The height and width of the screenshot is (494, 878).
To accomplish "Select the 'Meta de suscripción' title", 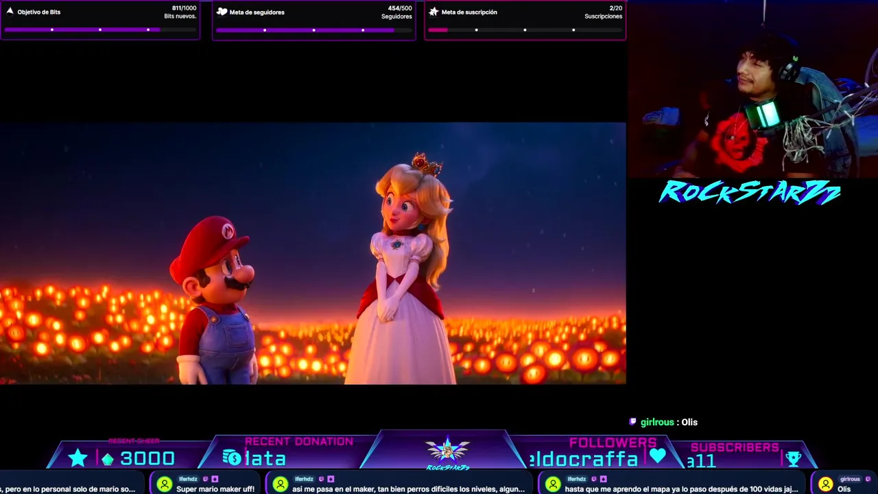I will tap(469, 12).
